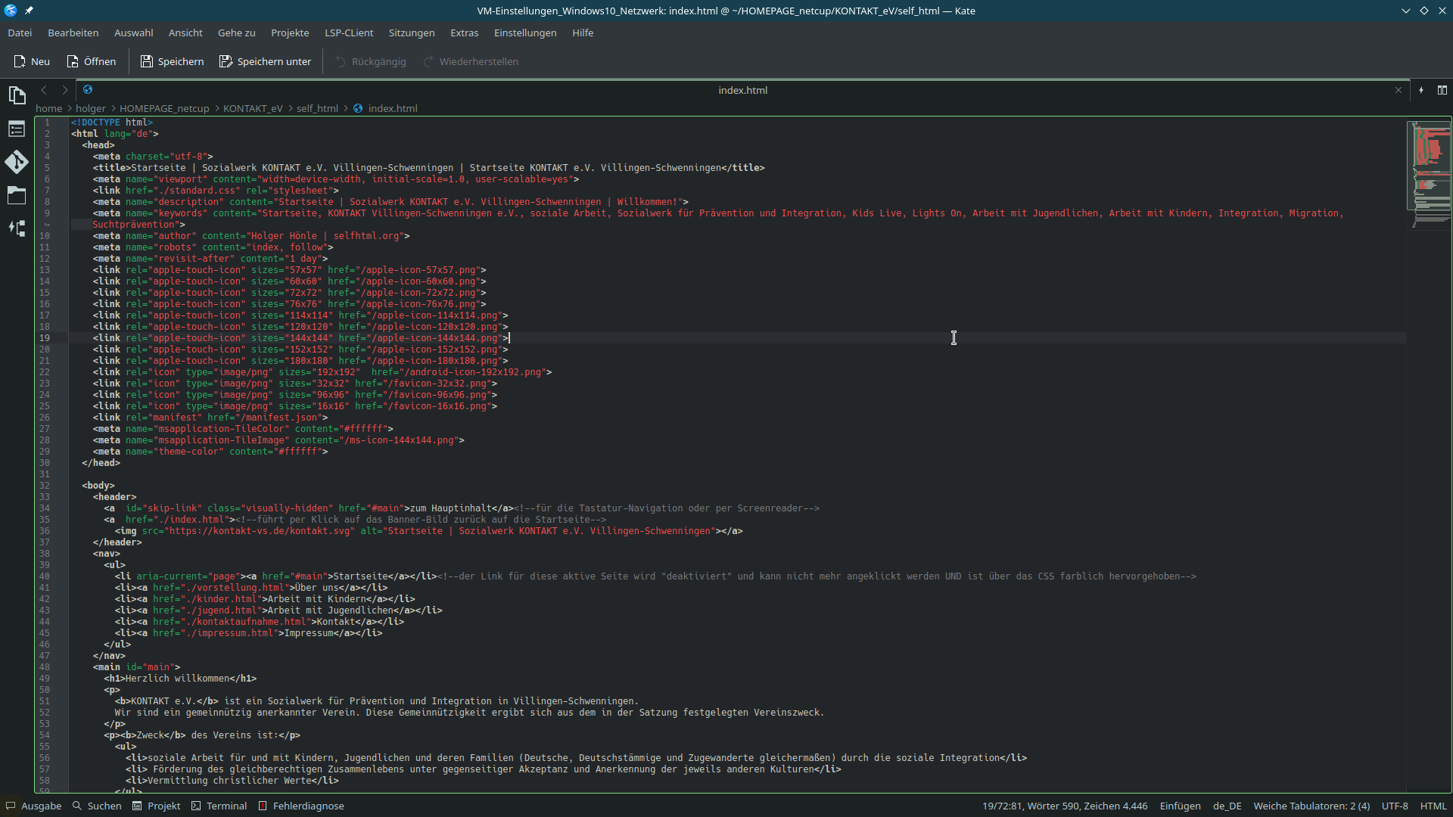Close the index.html tab
1453x817 pixels.
click(1399, 90)
